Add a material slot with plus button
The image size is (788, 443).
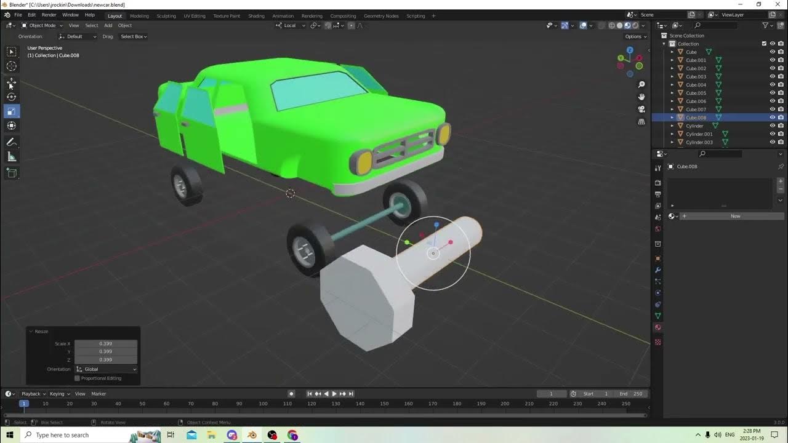click(781, 182)
